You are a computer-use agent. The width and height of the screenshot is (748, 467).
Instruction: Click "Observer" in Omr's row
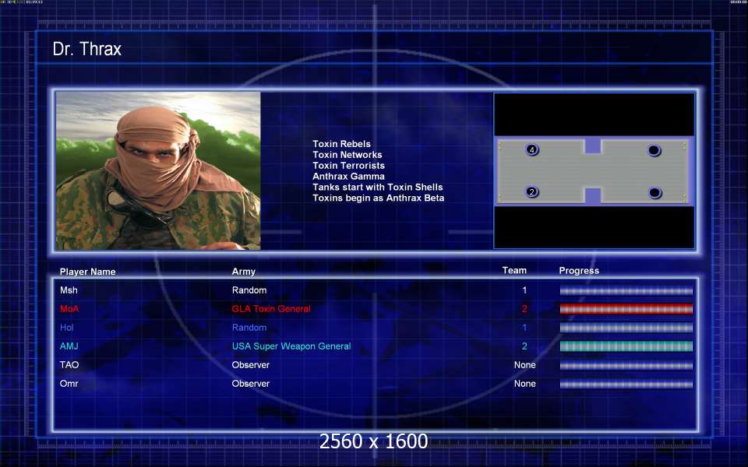[x=250, y=384]
